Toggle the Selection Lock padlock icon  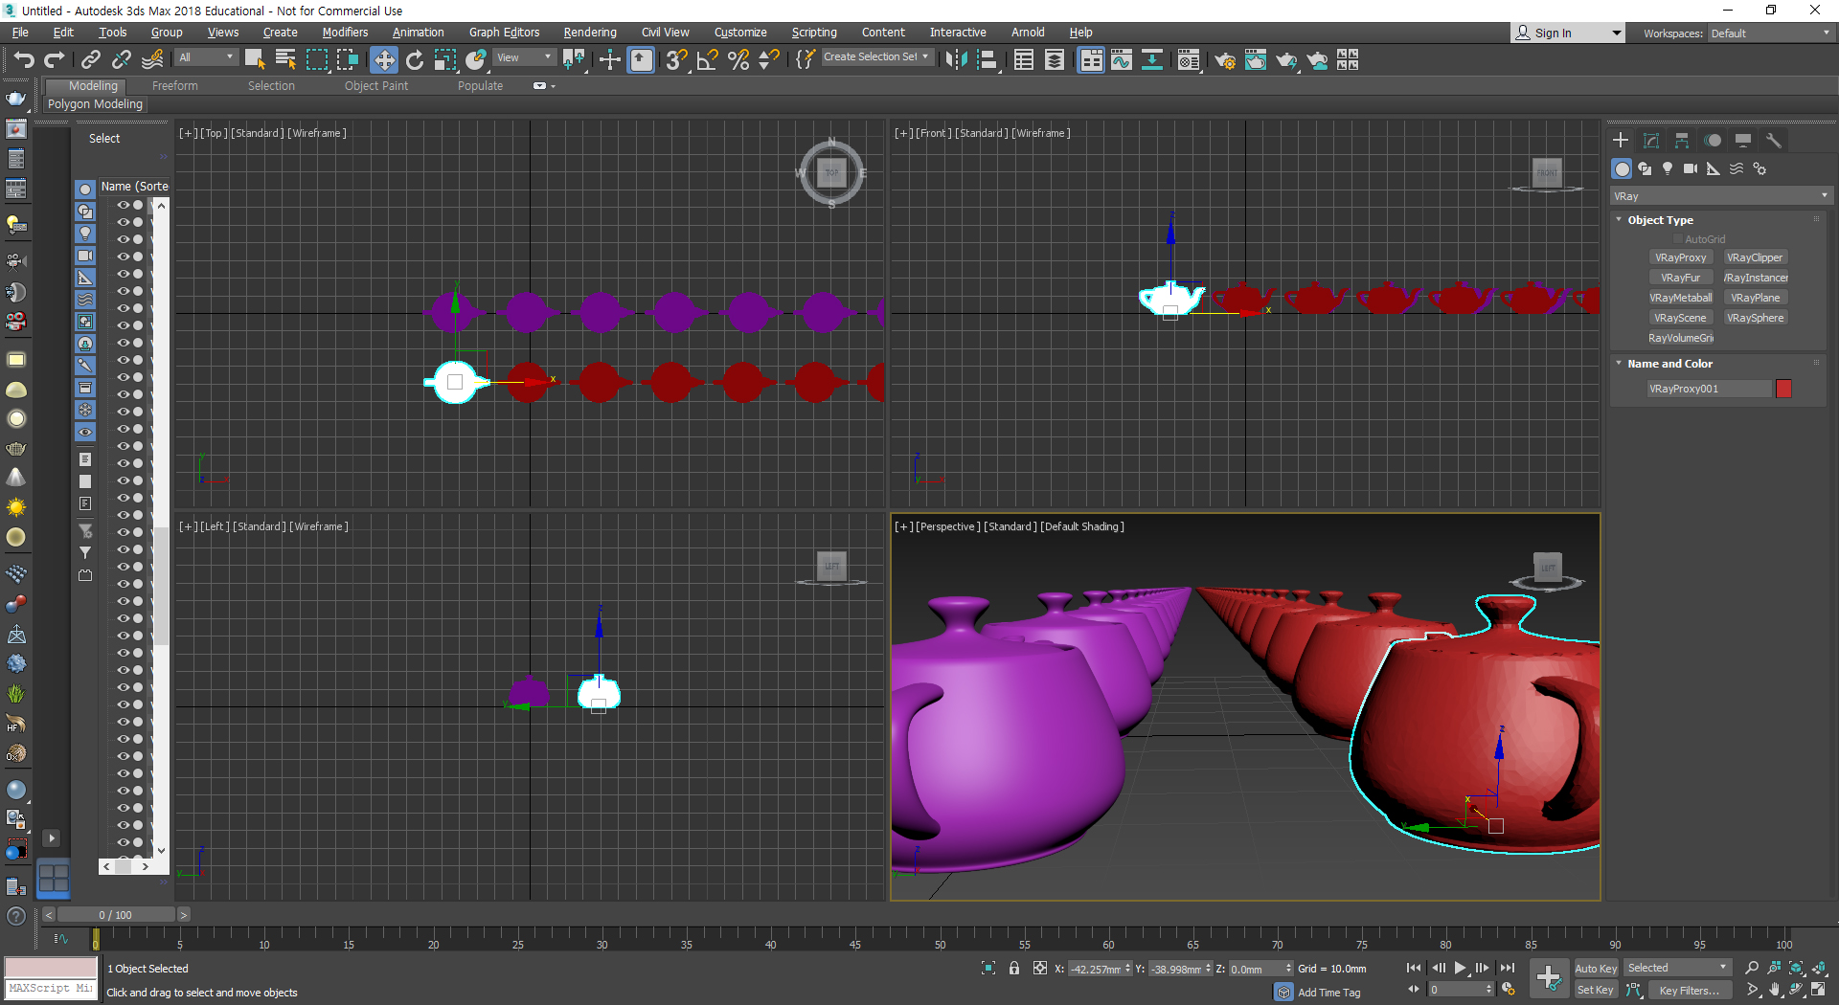pos(1013,969)
